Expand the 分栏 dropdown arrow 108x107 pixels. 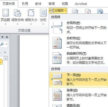[43, 24]
